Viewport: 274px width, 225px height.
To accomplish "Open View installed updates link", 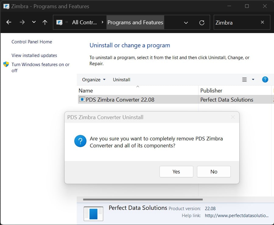I will click(34, 55).
